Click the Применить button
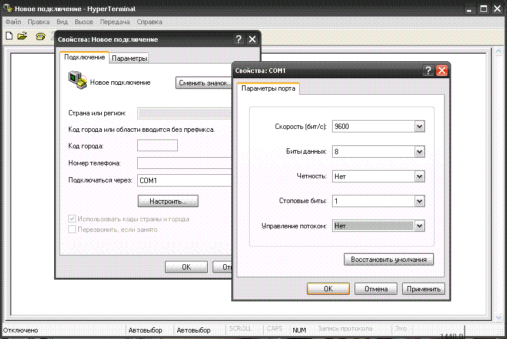 tap(423, 289)
